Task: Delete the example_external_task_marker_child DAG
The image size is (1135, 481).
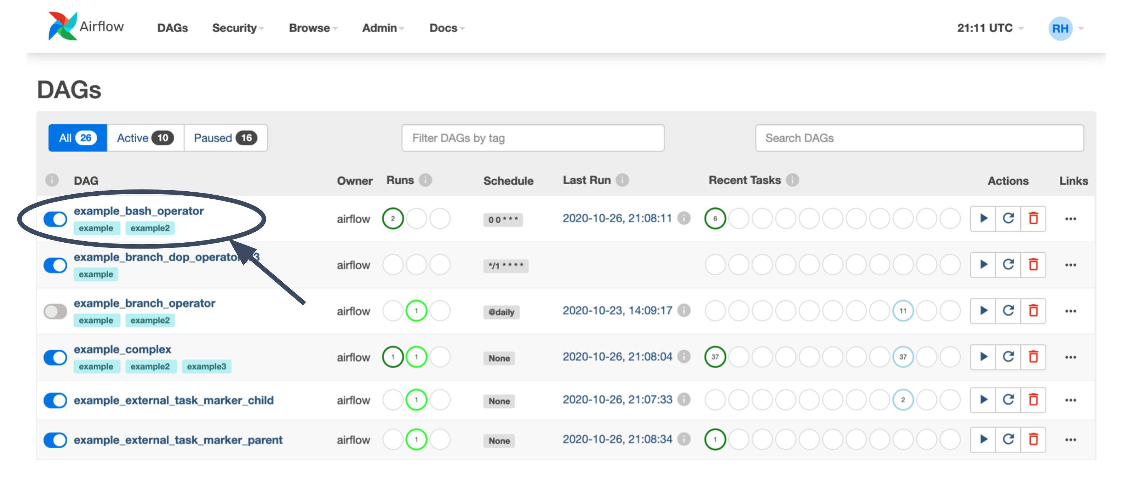Action: click(x=1033, y=400)
